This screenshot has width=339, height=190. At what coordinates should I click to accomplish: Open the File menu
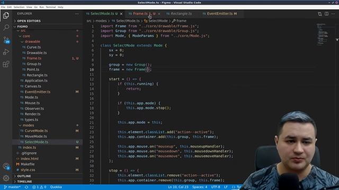[x=3, y=7]
